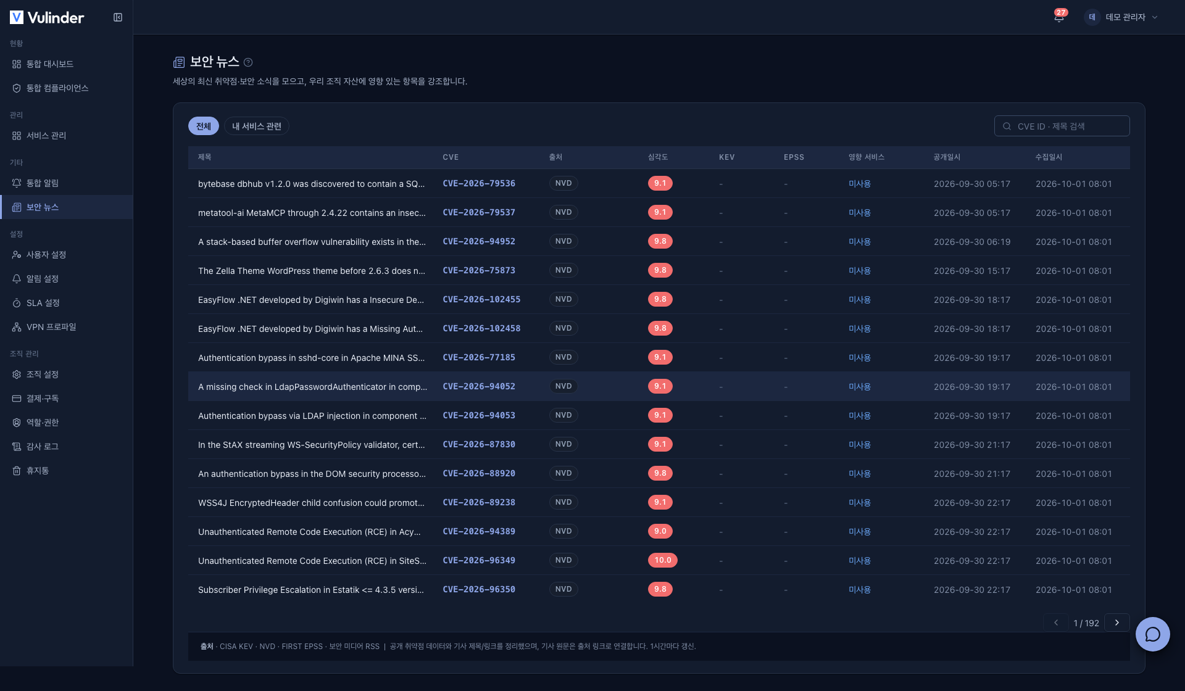This screenshot has height=691, width=1185.
Task: Click the network icon next to VPN 프로파일
Action: [17, 327]
